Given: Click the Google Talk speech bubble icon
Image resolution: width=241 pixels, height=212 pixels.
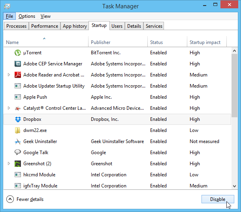Looking at the screenshot, I should pyautogui.click(x=17, y=153).
